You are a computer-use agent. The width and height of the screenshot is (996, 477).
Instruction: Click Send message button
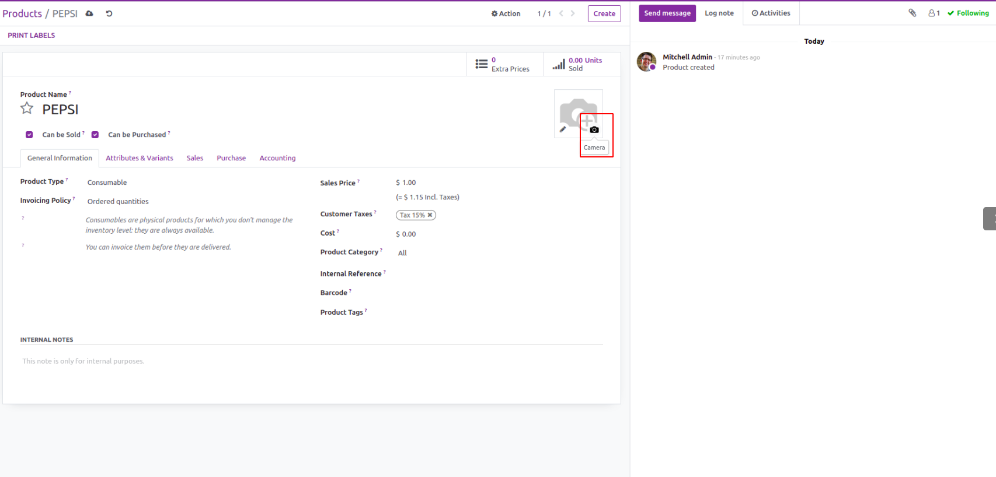coord(667,13)
